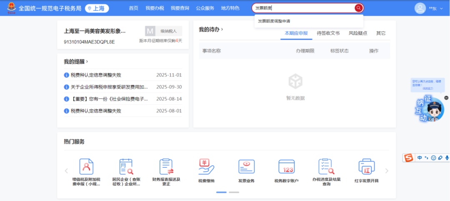Select 发票额度调整申请 search suggestion
450x201 pixels.
(x=274, y=21)
